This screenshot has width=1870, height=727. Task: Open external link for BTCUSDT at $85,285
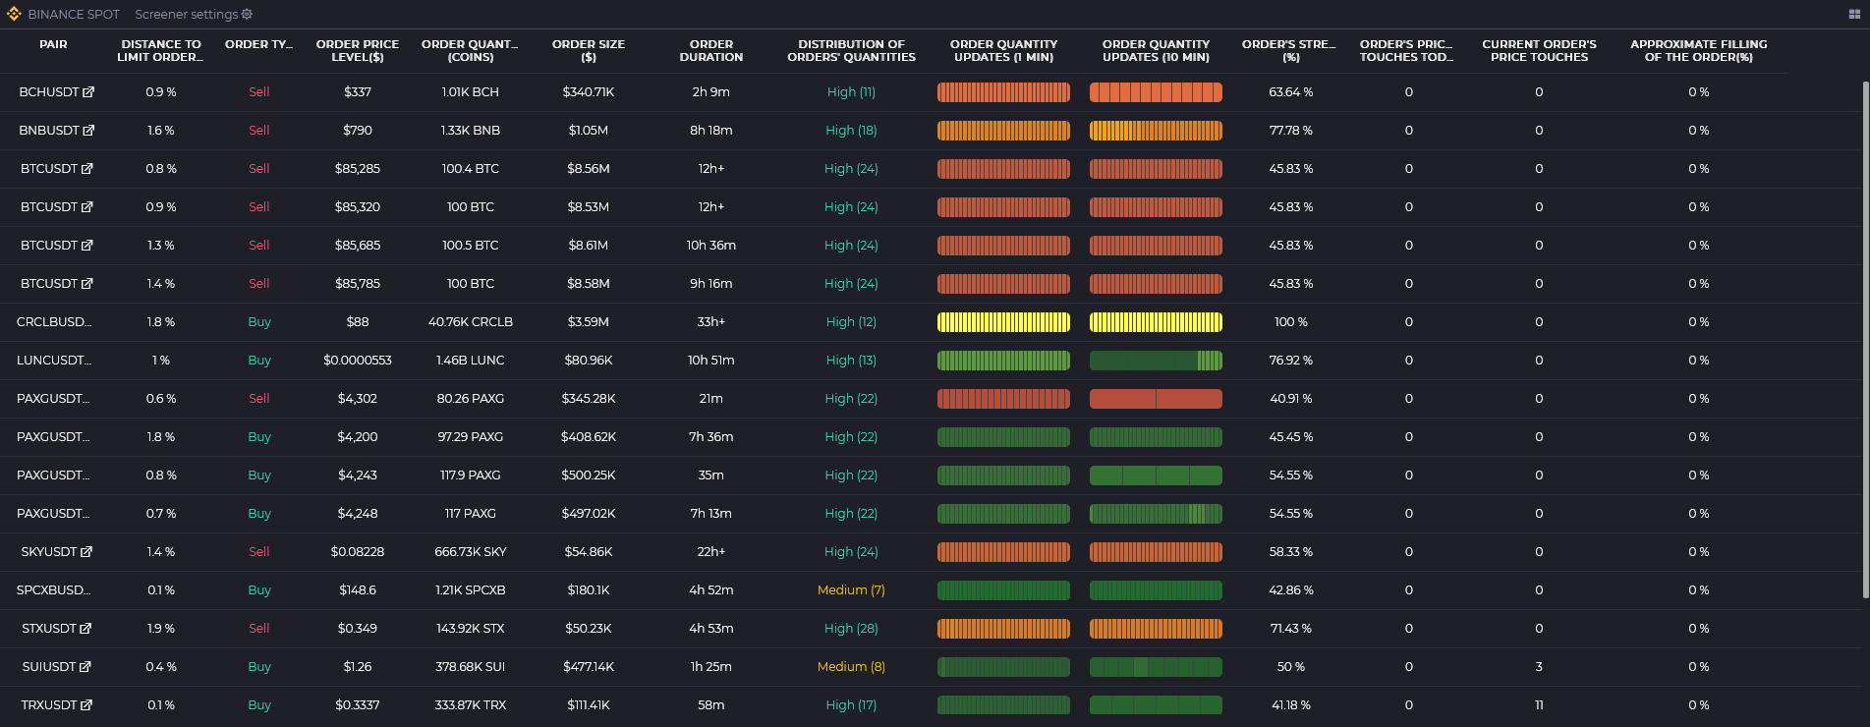[87, 168]
